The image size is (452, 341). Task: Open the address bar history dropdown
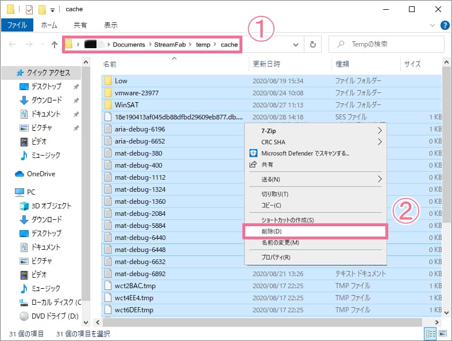coord(296,45)
